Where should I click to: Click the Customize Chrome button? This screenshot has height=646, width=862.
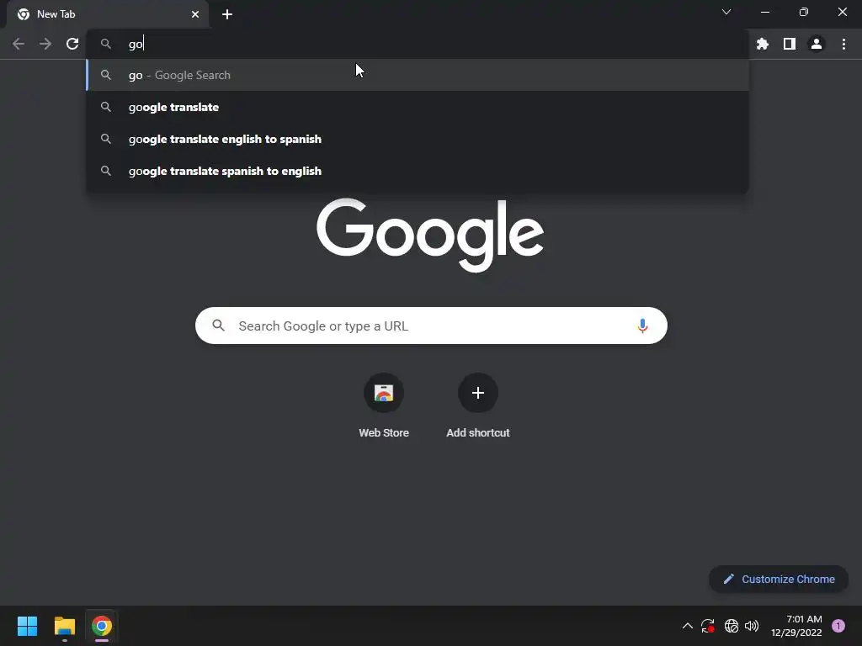click(x=779, y=579)
